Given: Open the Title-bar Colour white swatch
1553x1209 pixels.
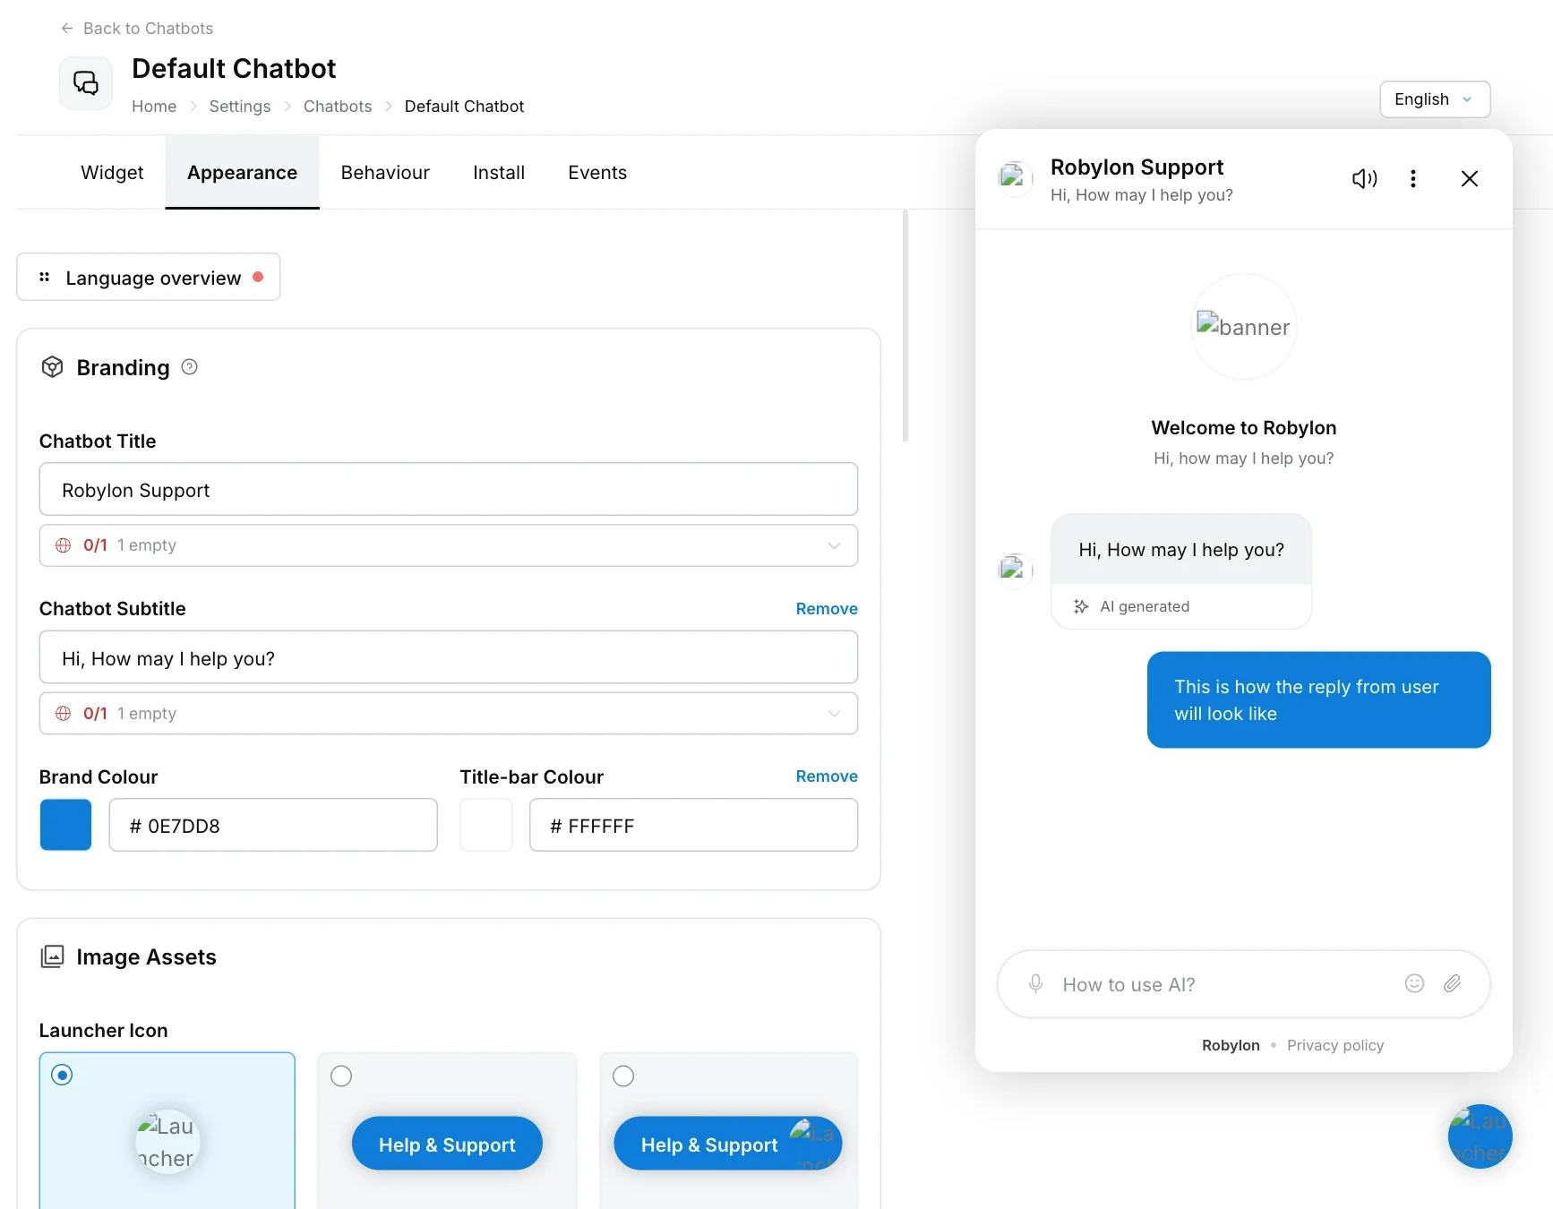Looking at the screenshot, I should (486, 825).
